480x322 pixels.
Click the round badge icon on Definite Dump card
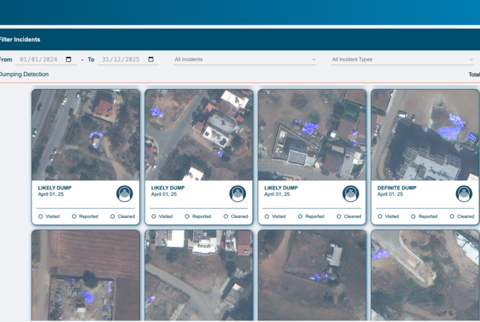click(464, 193)
